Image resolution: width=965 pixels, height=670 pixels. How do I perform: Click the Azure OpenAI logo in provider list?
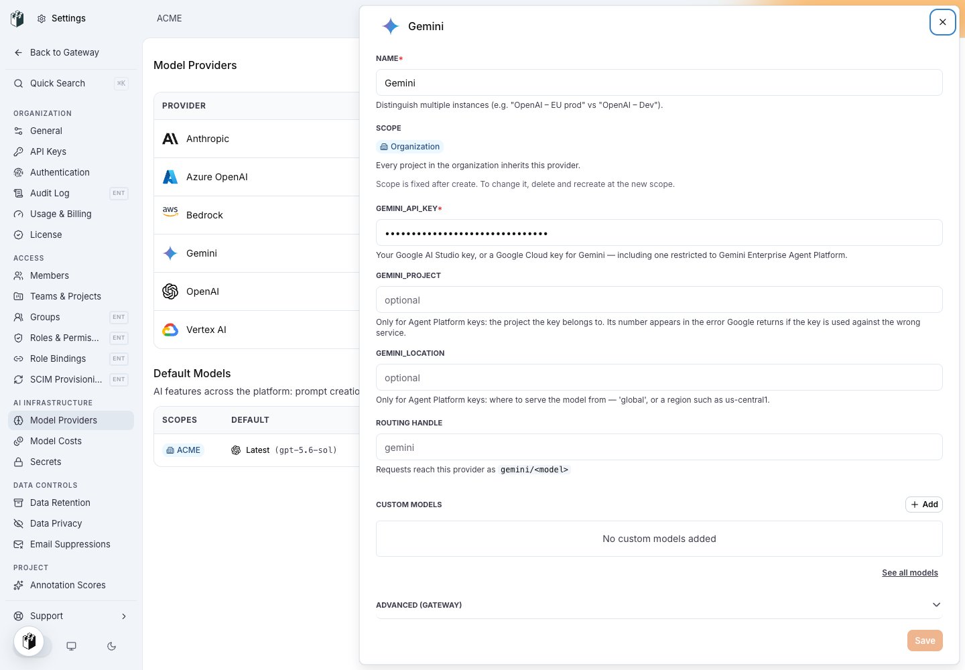(170, 177)
